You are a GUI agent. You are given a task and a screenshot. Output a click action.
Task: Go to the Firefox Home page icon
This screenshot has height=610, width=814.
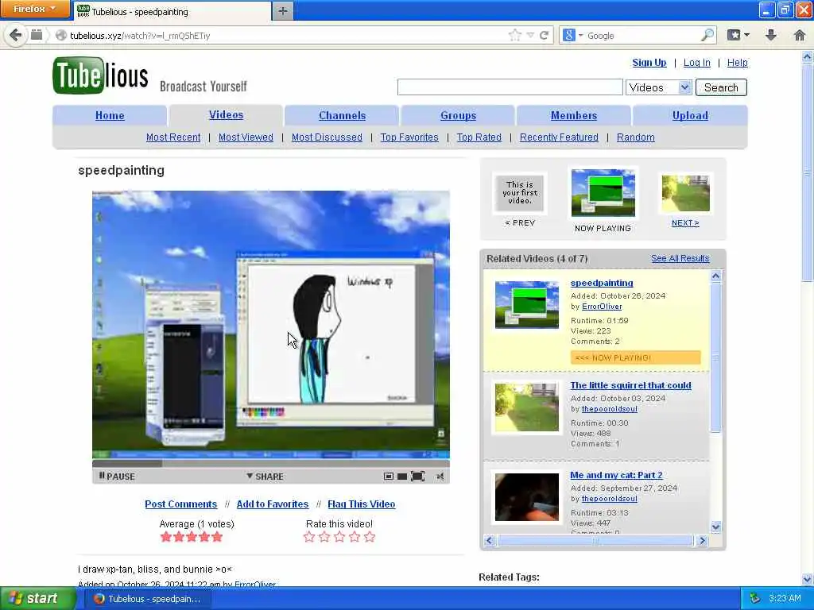[x=800, y=35]
